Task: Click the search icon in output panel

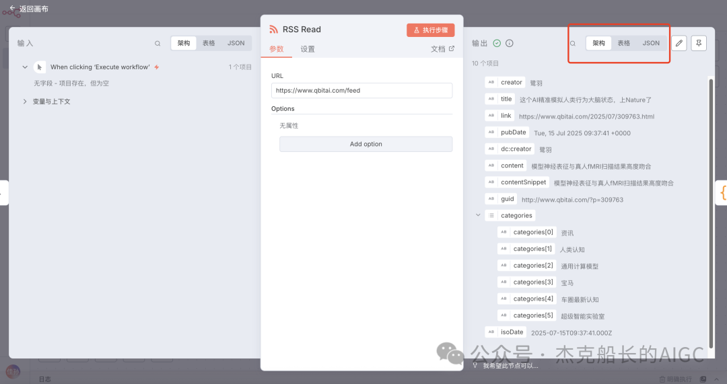Action: [x=573, y=44]
